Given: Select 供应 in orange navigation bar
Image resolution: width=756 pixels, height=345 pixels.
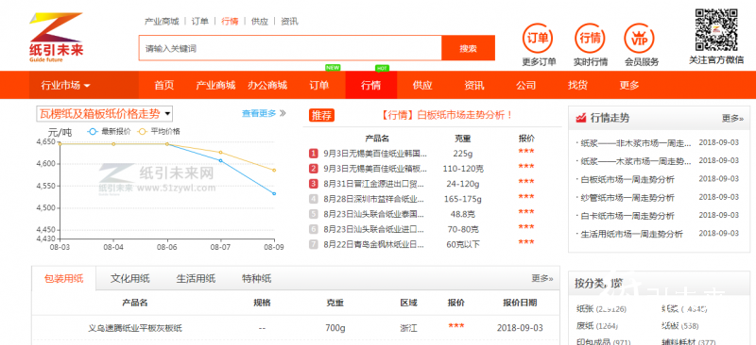Looking at the screenshot, I should (422, 86).
